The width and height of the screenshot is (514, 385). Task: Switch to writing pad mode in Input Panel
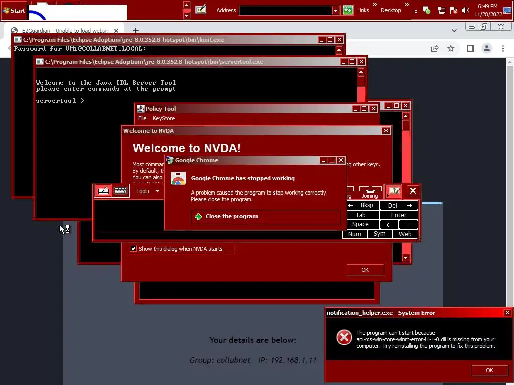[x=103, y=191]
